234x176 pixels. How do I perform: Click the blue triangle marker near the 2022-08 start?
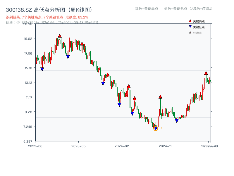[x=42, y=69]
